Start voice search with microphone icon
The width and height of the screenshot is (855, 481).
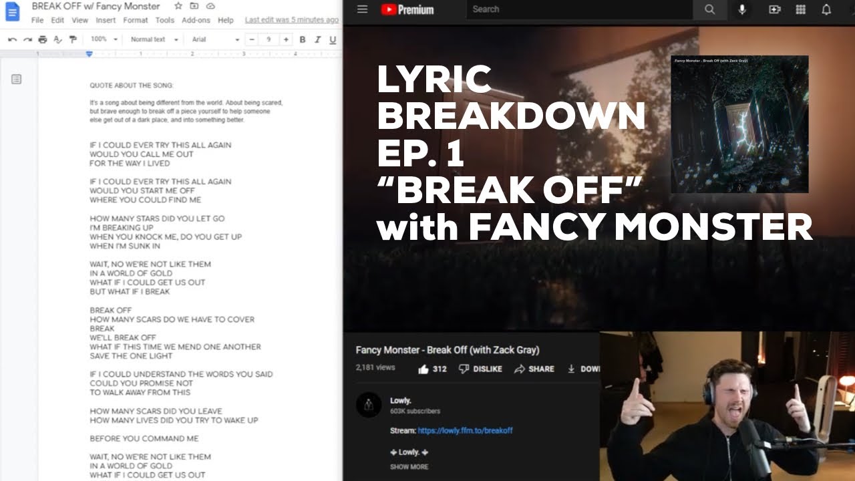point(742,9)
